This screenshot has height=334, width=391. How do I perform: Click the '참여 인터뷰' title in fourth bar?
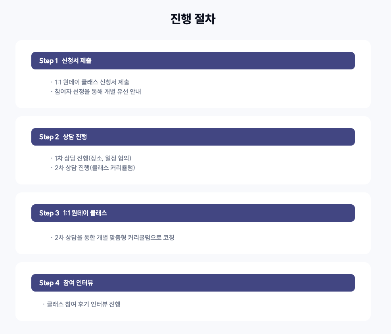[78, 282]
